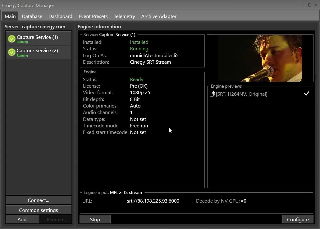Switch to the Main tab
Screen dimensions: 320x229
click(x=10, y=16)
